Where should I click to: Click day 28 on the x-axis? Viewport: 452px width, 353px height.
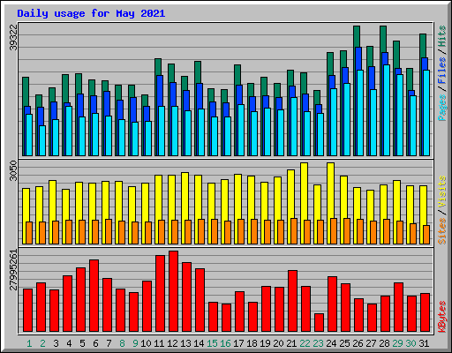click(384, 343)
